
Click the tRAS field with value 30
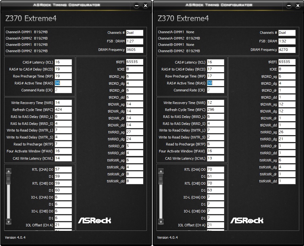pos(215,83)
